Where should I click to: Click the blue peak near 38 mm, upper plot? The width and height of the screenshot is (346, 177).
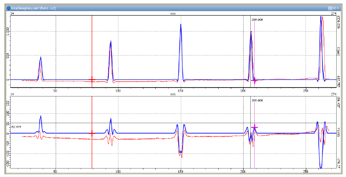41,57
